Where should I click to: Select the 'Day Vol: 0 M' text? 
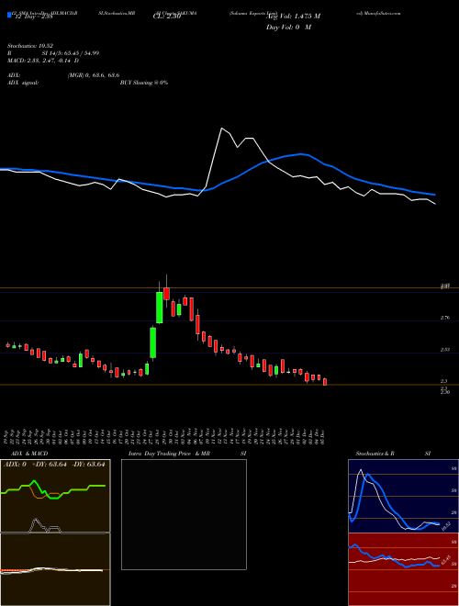tap(288, 28)
